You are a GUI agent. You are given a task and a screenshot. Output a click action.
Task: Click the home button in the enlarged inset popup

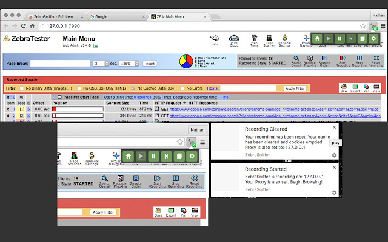[128, 156]
